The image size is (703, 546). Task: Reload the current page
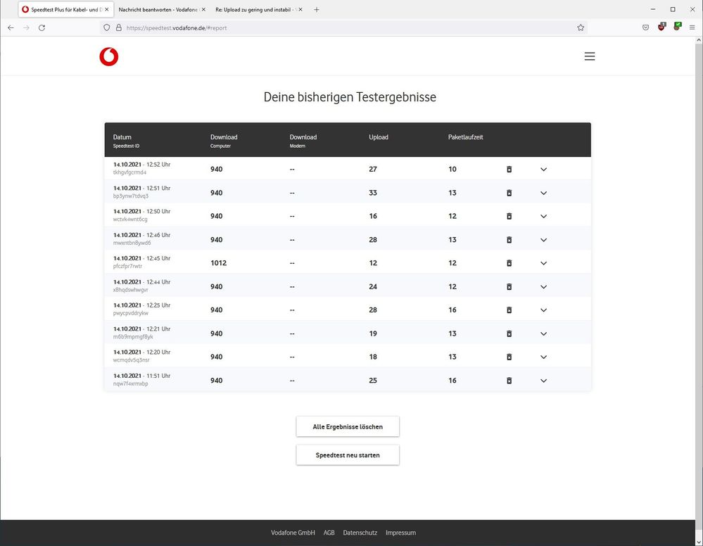[x=42, y=28]
